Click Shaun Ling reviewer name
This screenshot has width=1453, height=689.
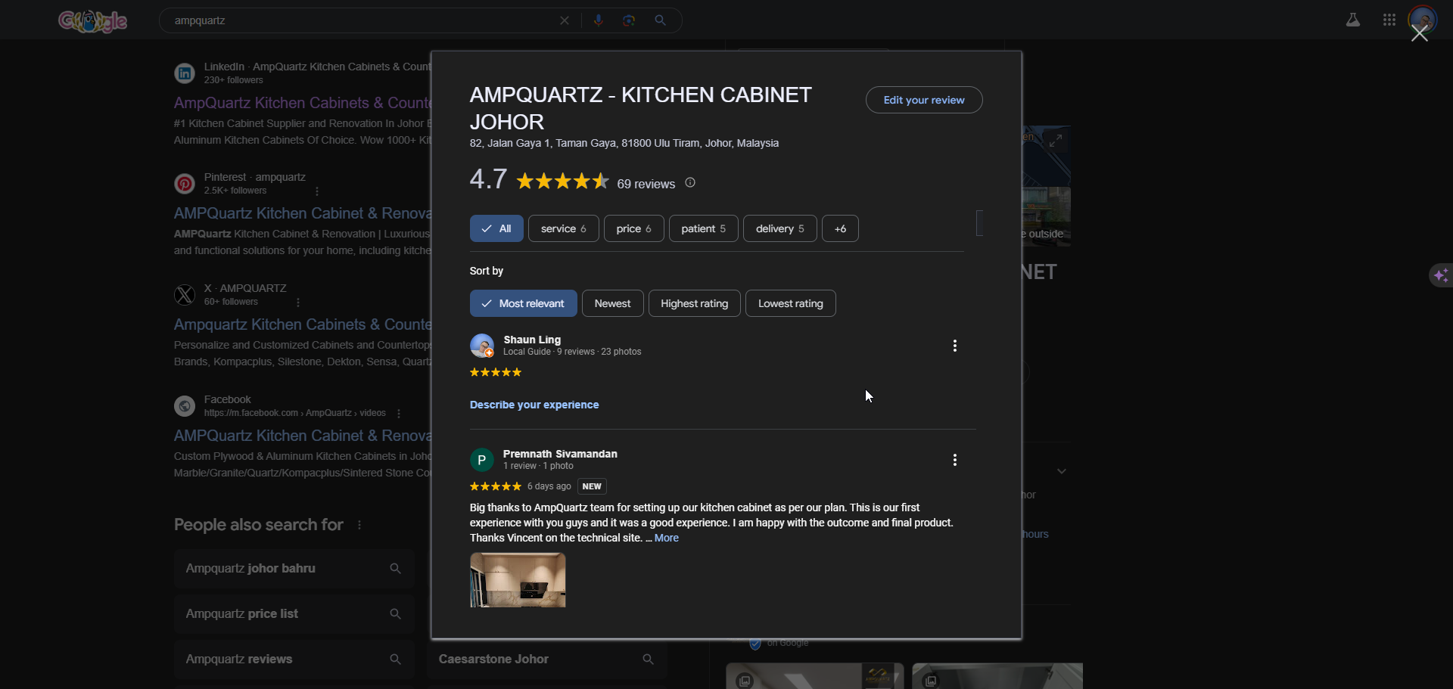coord(532,340)
